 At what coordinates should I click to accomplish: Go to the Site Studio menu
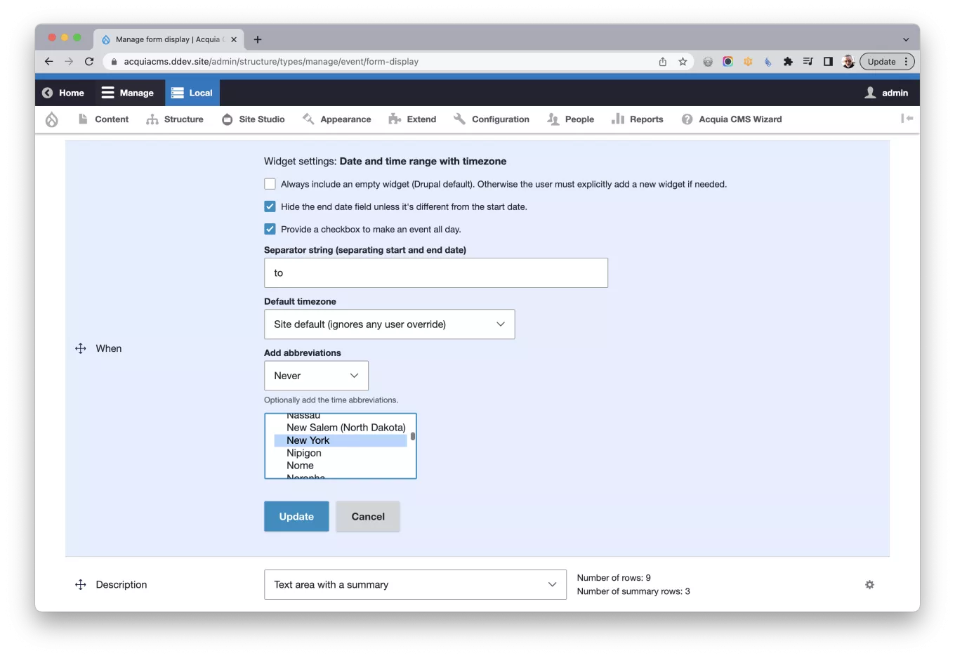click(253, 119)
